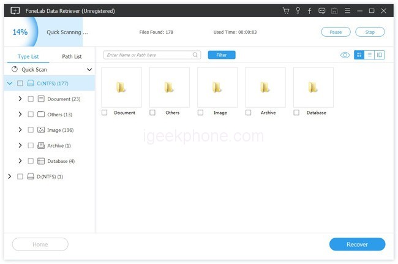Pause the scan
Viewport: 398px width, 264px height.
point(336,32)
